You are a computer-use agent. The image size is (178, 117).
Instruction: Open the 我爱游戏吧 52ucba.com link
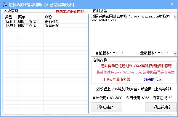135,72
